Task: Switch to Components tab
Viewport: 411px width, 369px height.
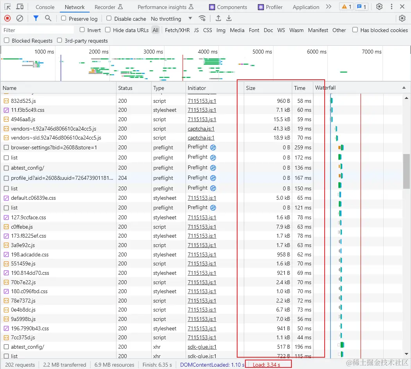Action: point(228,7)
